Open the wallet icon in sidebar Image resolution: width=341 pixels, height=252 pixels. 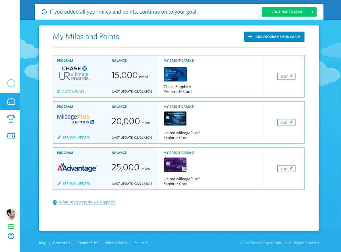pyautogui.click(x=11, y=101)
